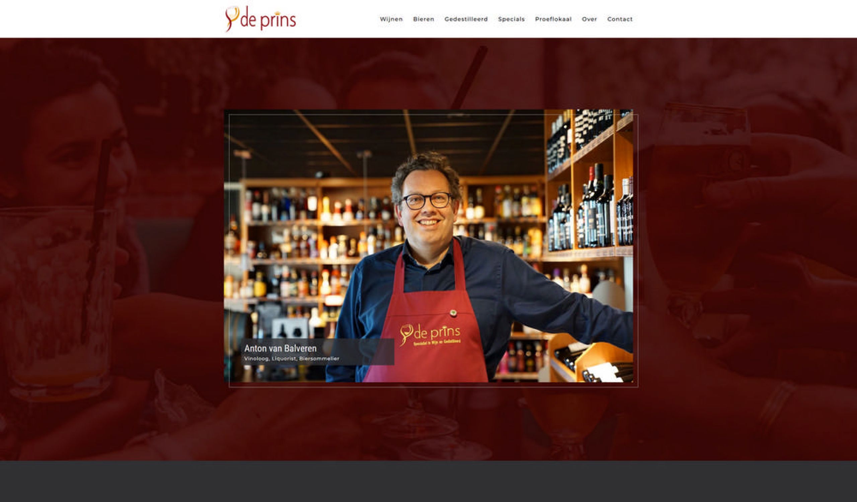Click the 'Vinoloog, Liquorist, Biersommelier' subtitle
This screenshot has width=857, height=502.
(x=292, y=358)
